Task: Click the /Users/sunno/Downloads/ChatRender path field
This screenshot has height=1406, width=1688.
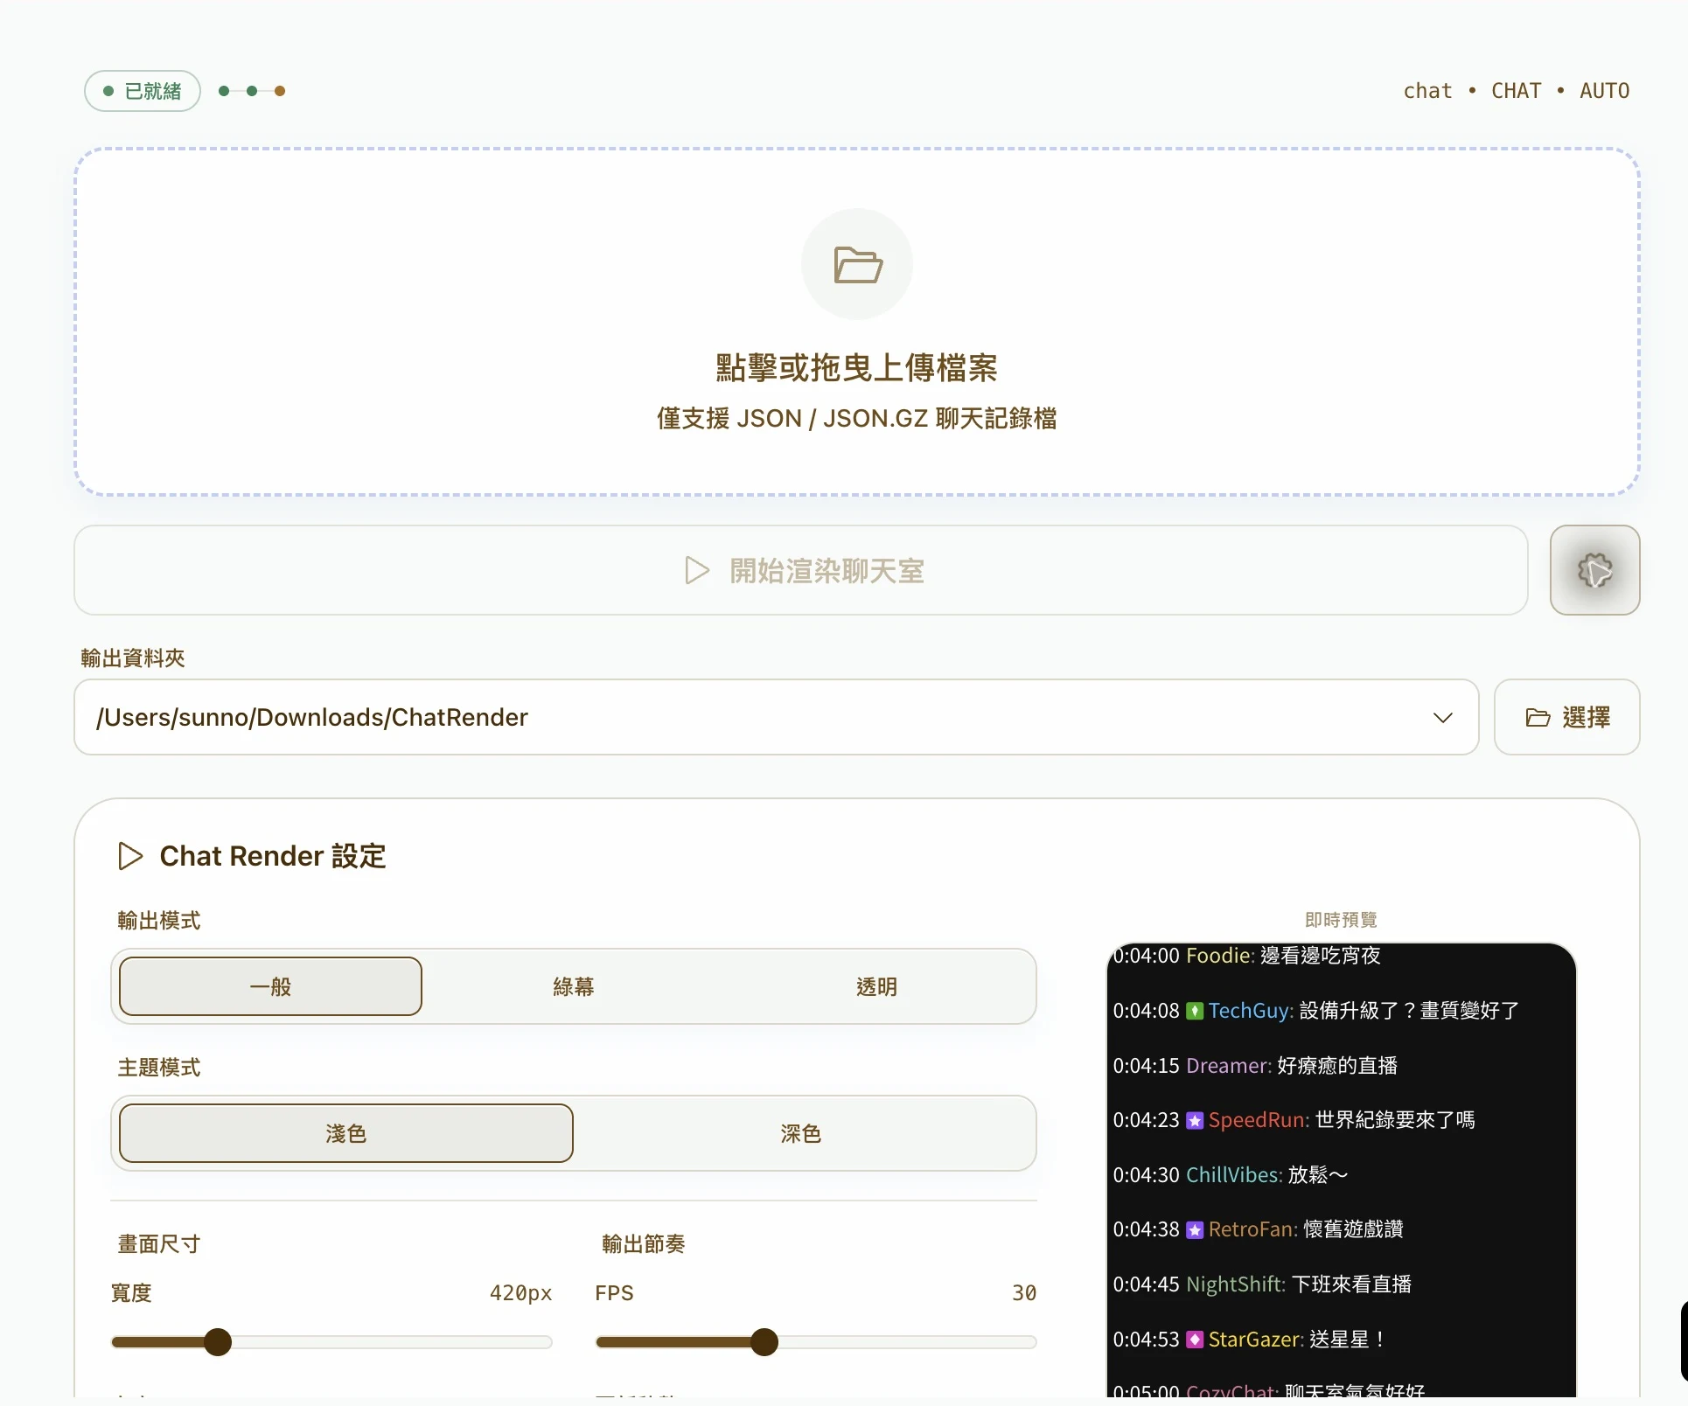Action: pyautogui.click(x=777, y=717)
